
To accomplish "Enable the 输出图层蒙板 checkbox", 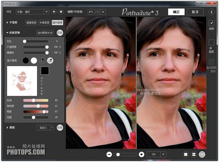I will click(212, 62).
